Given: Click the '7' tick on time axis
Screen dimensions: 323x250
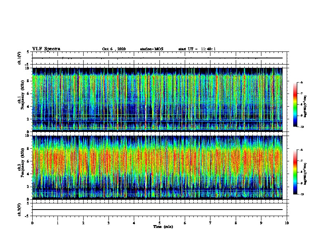Looking at the screenshot, I should (210, 223).
